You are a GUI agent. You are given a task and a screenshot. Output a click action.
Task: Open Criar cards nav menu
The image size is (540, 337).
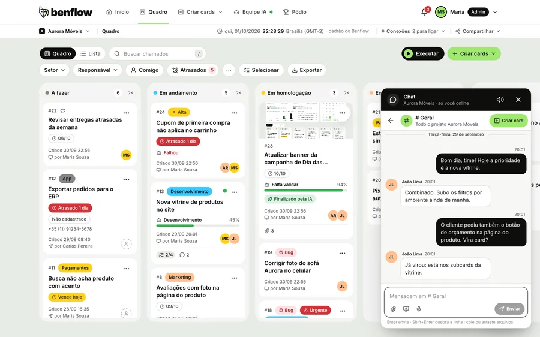tap(200, 12)
